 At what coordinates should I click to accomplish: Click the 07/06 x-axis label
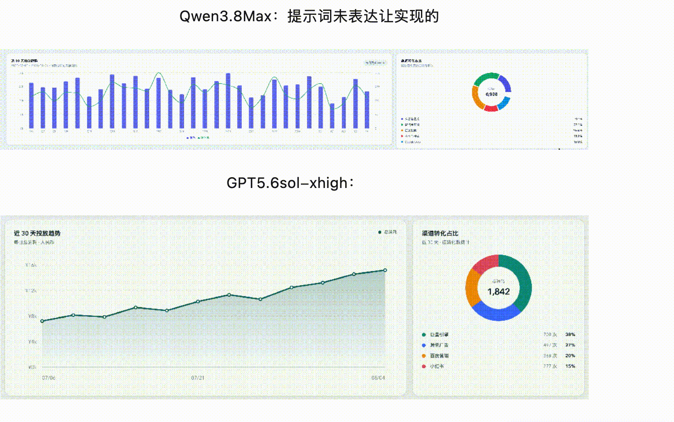point(49,378)
